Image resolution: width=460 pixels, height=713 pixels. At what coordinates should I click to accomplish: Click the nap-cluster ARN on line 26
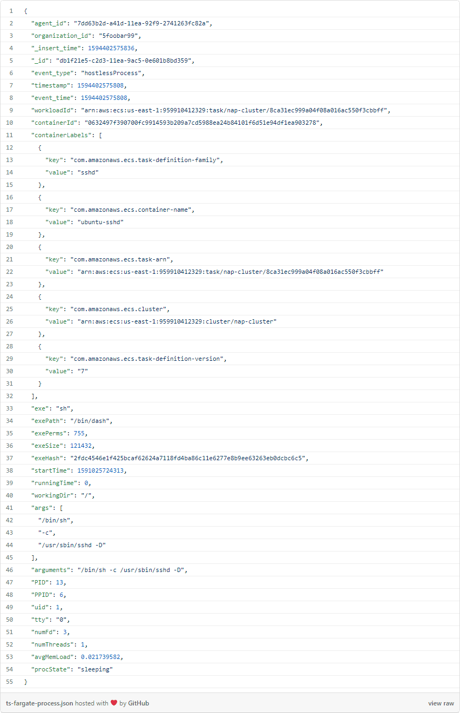coord(173,321)
